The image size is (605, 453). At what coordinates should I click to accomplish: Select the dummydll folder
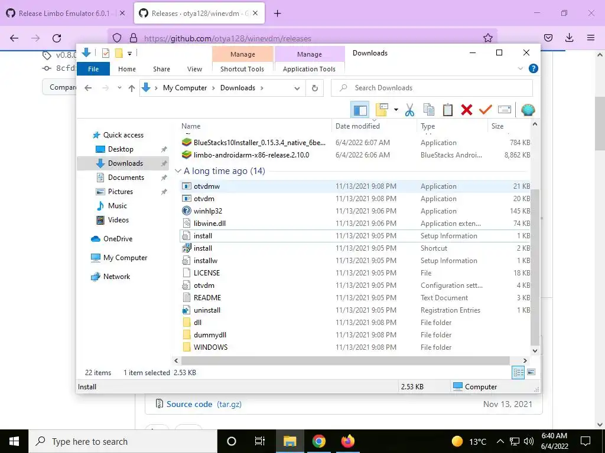coord(355,335)
